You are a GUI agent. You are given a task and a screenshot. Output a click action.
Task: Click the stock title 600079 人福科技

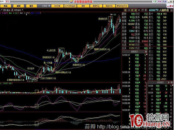(x=159, y=10)
